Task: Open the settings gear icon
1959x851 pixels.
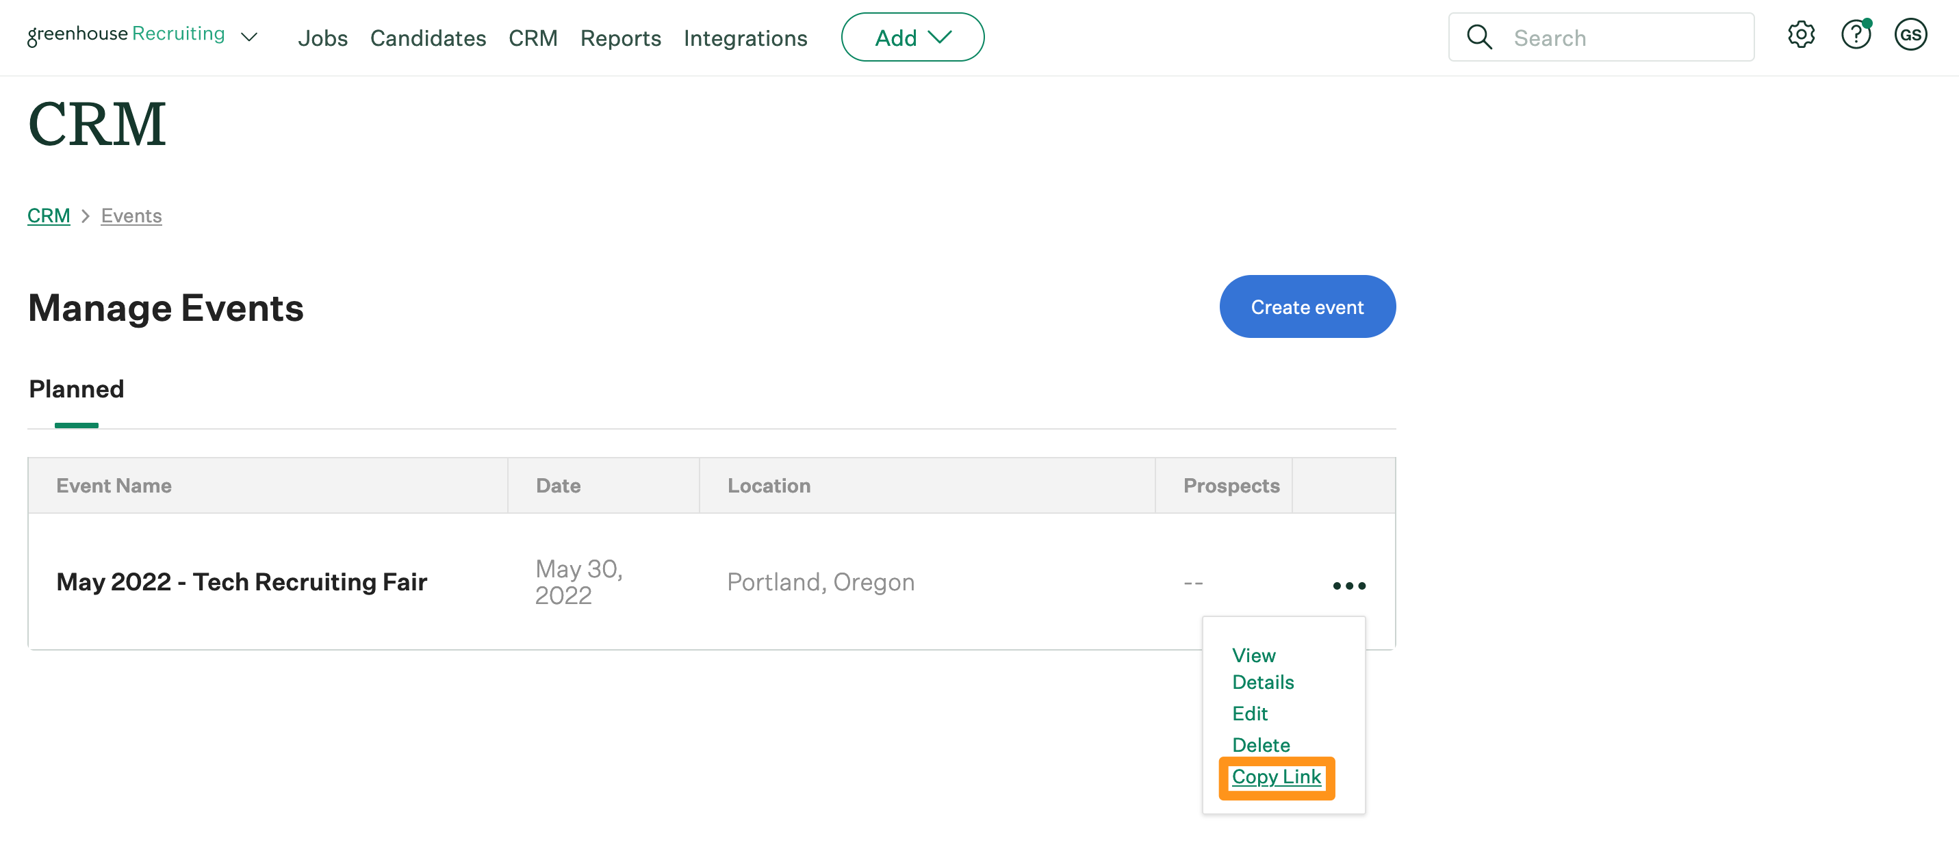Action: [1801, 35]
